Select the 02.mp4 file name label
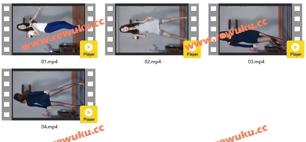Image resolution: width=306 pixels, height=142 pixels. coord(153,62)
